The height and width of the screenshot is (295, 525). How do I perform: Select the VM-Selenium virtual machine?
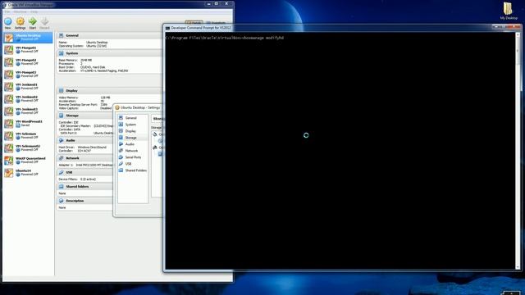[x=28, y=135]
